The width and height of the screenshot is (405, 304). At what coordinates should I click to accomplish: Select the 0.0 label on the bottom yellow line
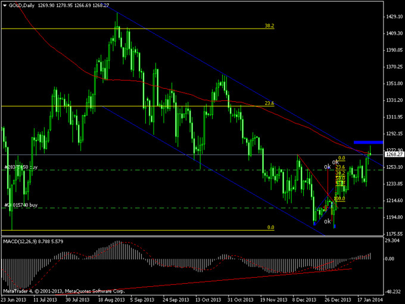pos(270,227)
